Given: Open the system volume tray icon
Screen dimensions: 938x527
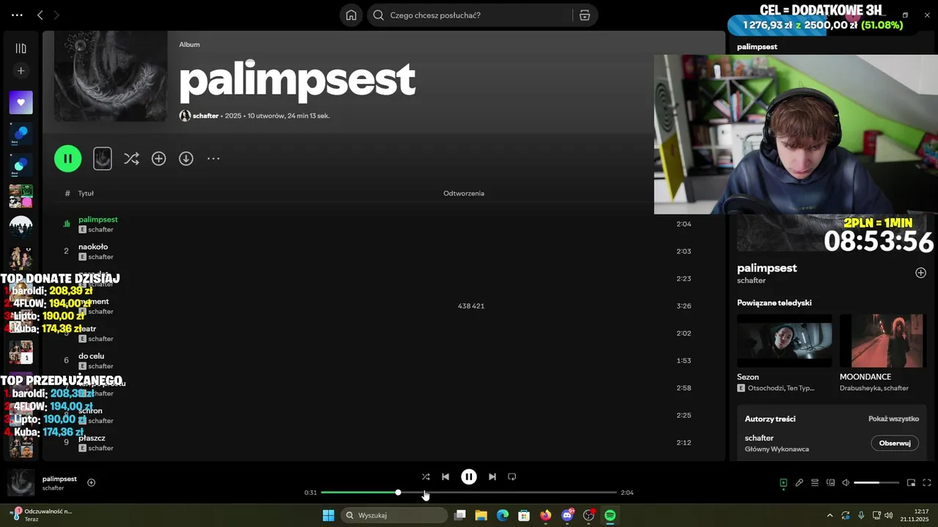Looking at the screenshot, I should [x=888, y=515].
